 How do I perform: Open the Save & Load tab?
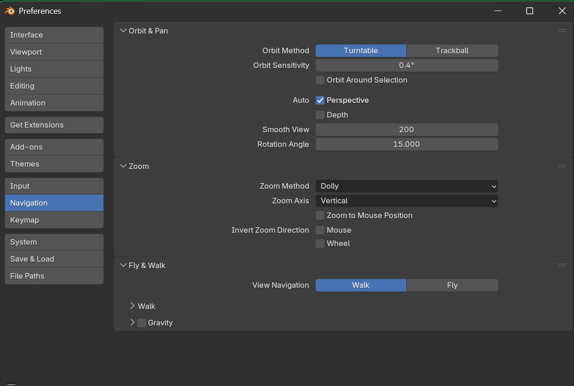(x=54, y=259)
